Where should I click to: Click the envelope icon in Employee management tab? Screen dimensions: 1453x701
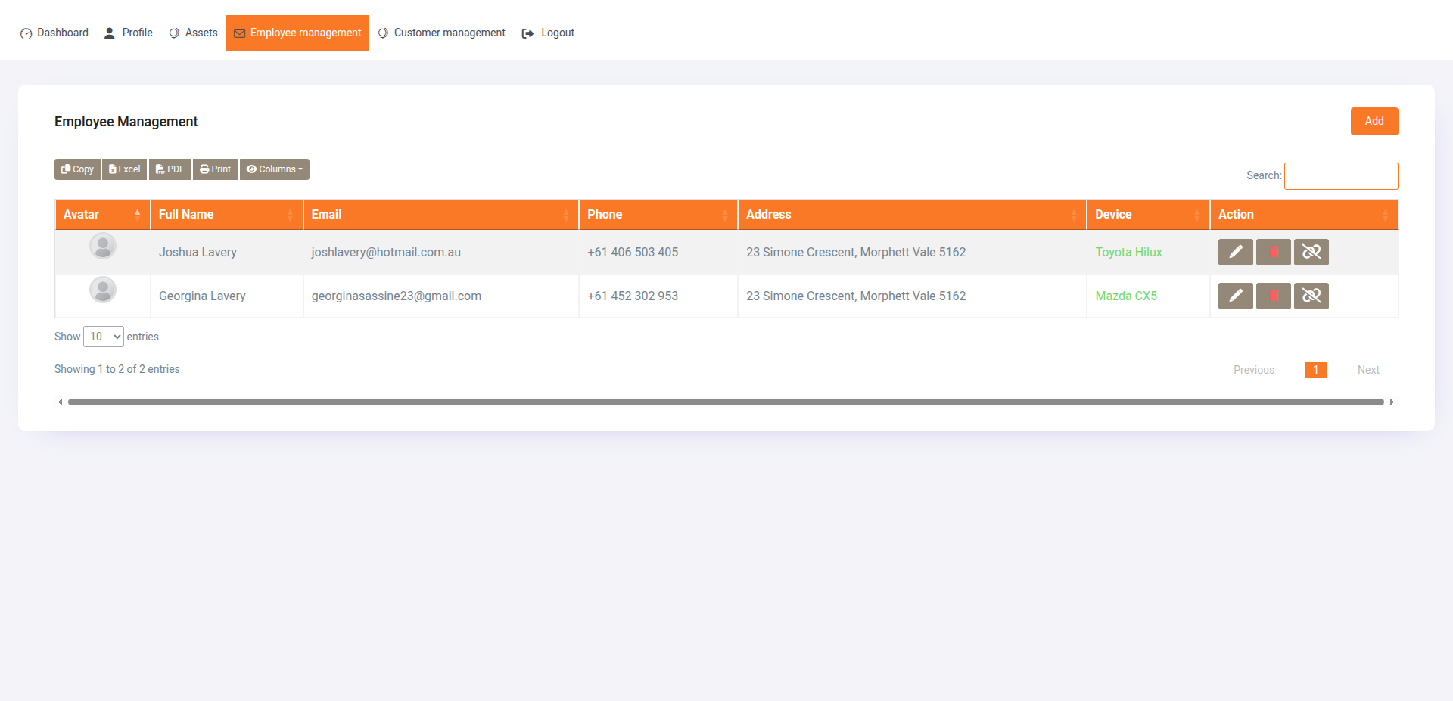coord(239,33)
